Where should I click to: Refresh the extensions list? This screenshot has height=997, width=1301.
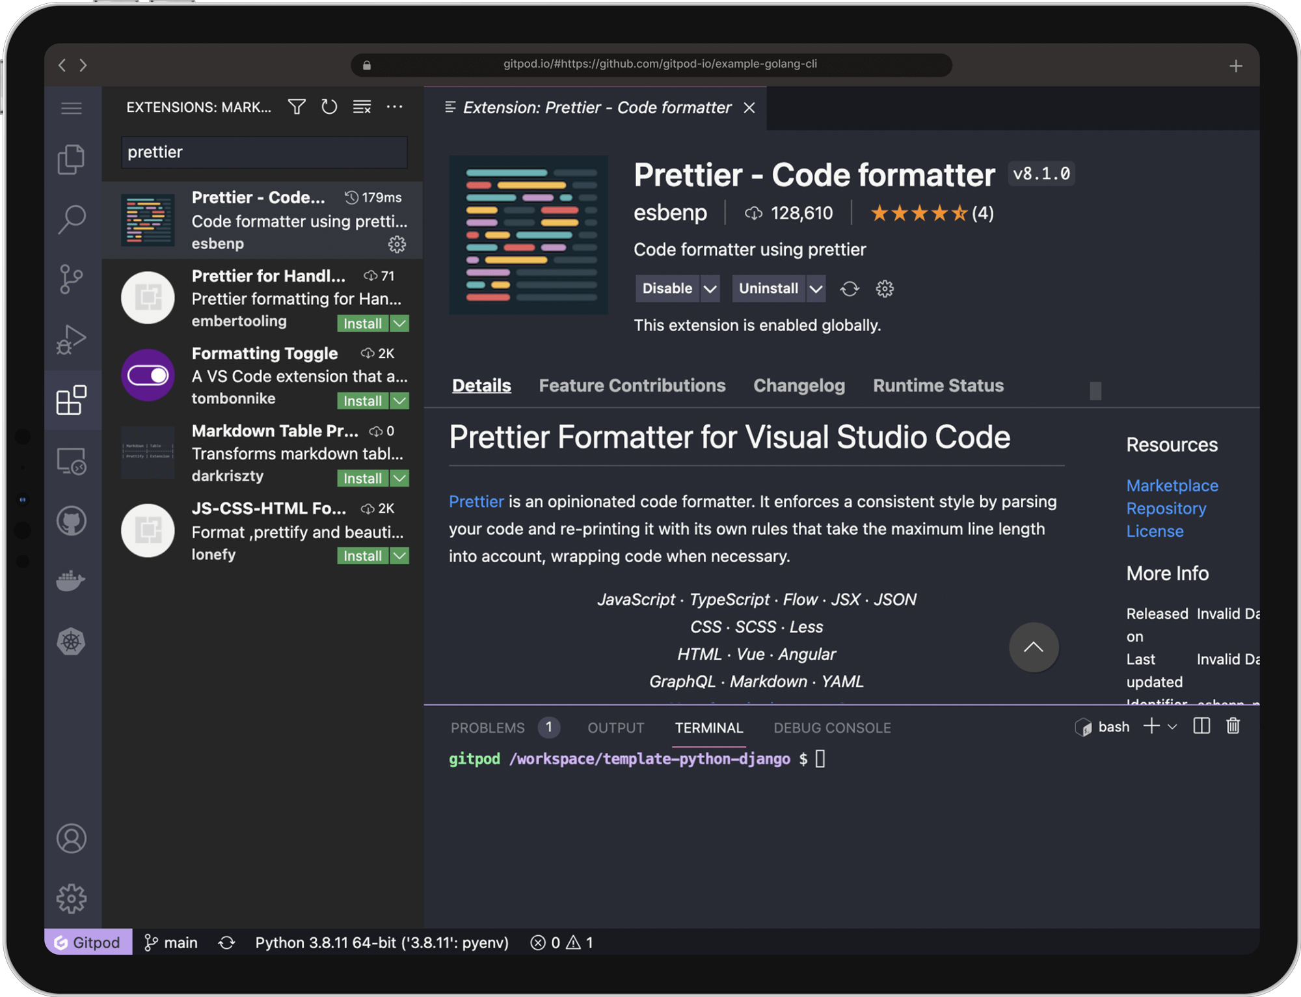point(329,107)
